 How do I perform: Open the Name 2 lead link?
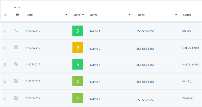95,49
